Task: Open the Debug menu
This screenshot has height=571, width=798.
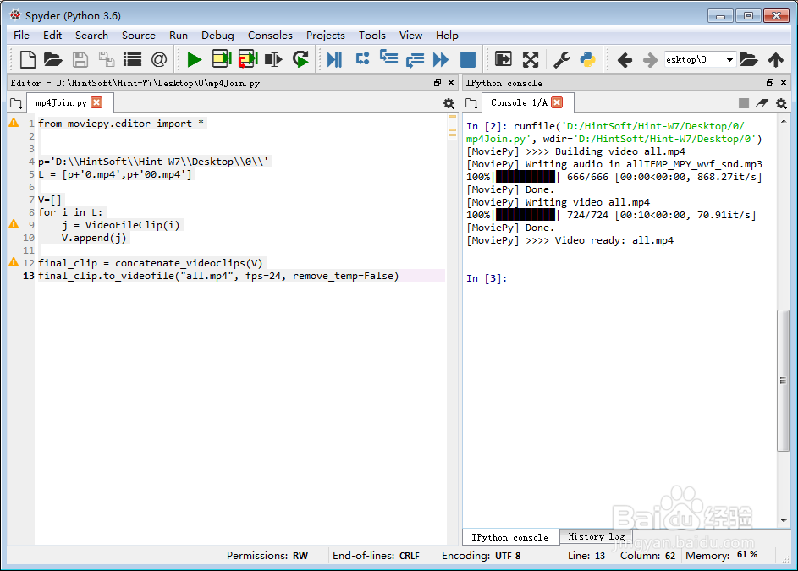Action: pos(217,36)
